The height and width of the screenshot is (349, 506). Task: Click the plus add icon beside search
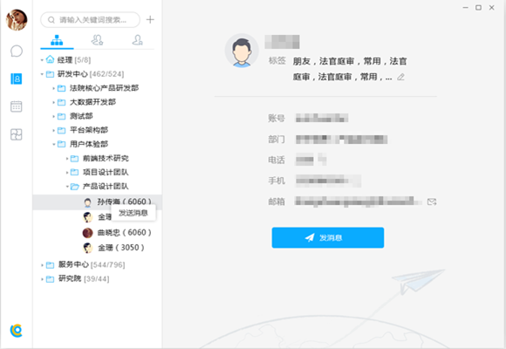coord(150,20)
